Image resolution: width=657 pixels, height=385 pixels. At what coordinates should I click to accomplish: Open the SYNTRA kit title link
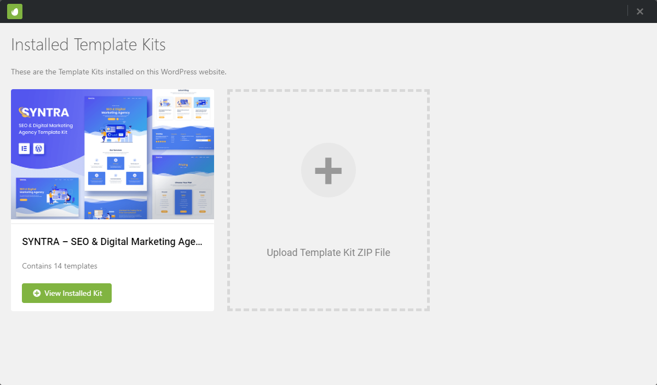click(112, 242)
